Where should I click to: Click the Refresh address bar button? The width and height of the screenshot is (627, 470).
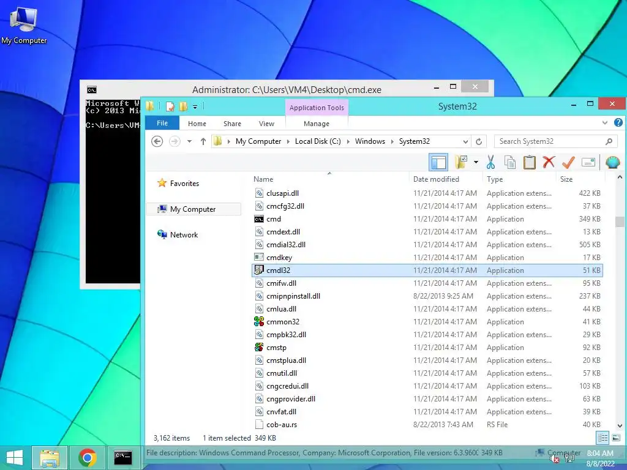[x=479, y=141]
